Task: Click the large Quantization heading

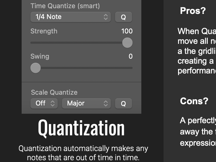Action: pos(81,128)
